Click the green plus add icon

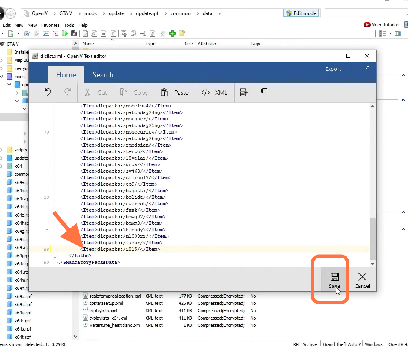coord(173,33)
